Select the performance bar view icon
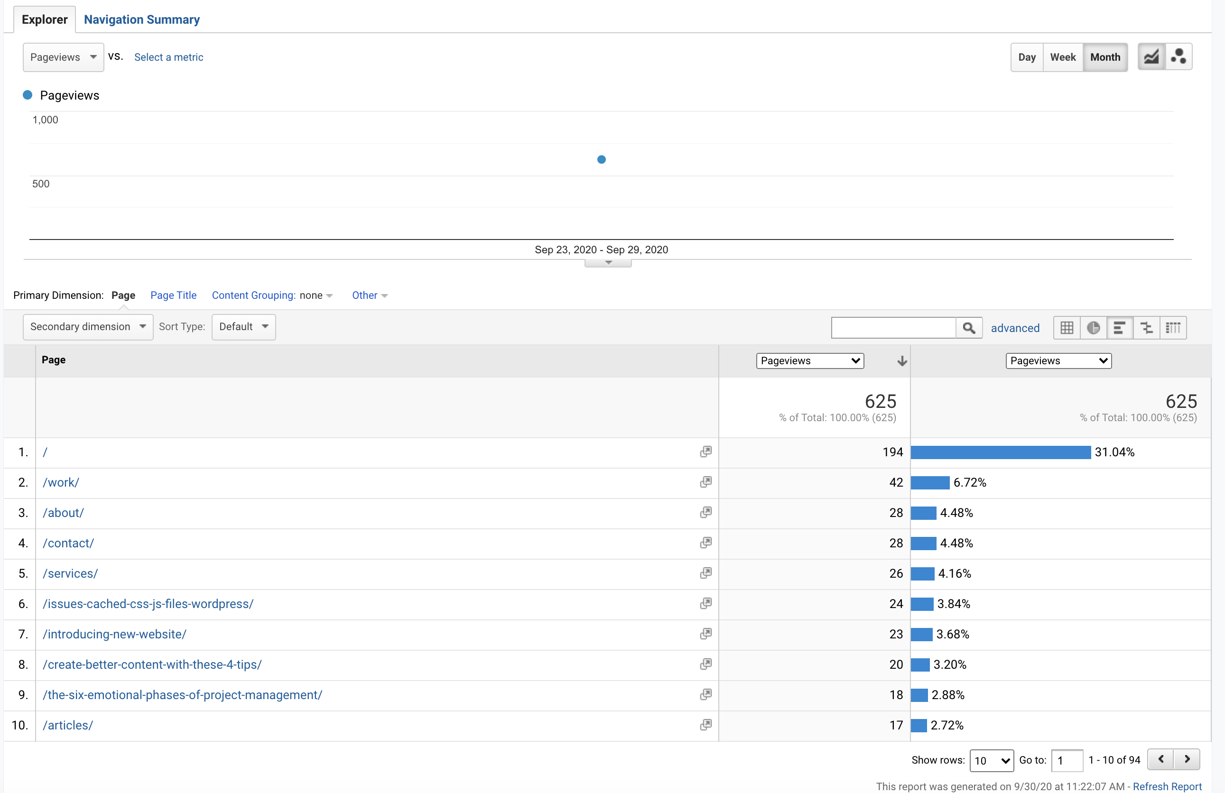Image resolution: width=1225 pixels, height=793 pixels. pos(1120,328)
